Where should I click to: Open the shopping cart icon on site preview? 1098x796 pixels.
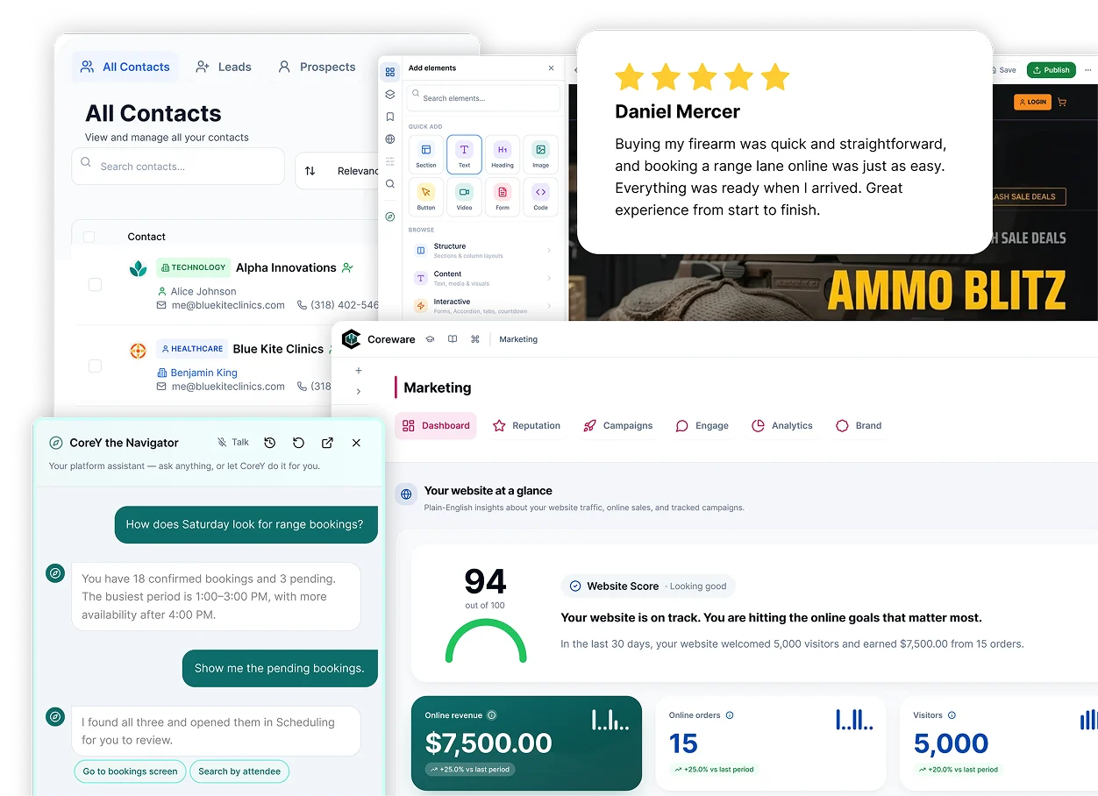pos(1062,102)
